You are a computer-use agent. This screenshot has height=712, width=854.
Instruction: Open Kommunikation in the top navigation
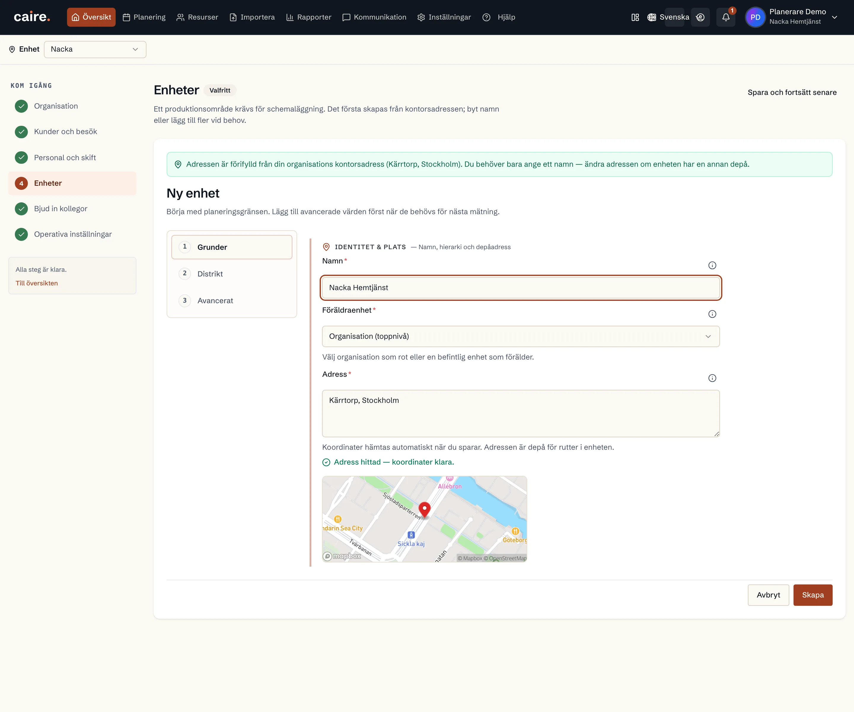click(x=374, y=17)
